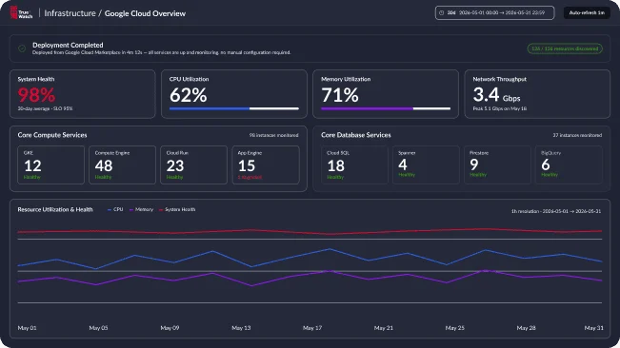Screen dimensions: 620x348
Task: Click the May 21 axis label
Action: pos(384,328)
